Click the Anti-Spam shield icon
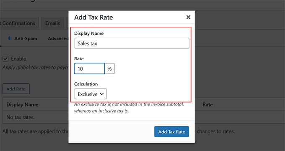The height and width of the screenshot is (151, 285). pos(10,38)
